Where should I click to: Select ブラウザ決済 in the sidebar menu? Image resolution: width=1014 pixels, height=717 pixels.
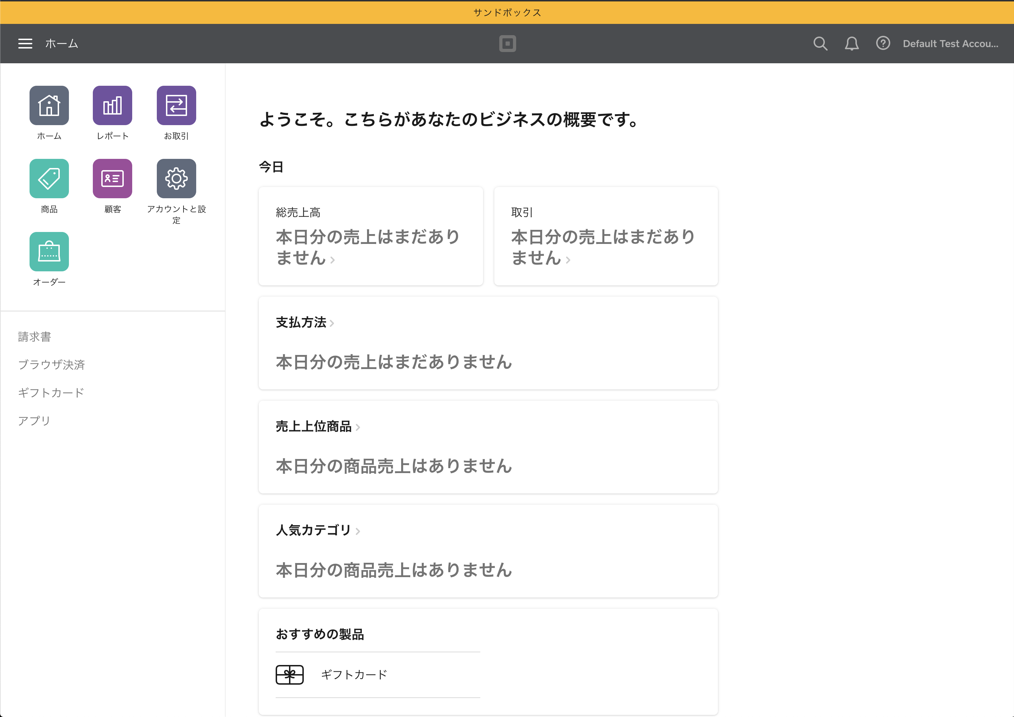click(51, 365)
